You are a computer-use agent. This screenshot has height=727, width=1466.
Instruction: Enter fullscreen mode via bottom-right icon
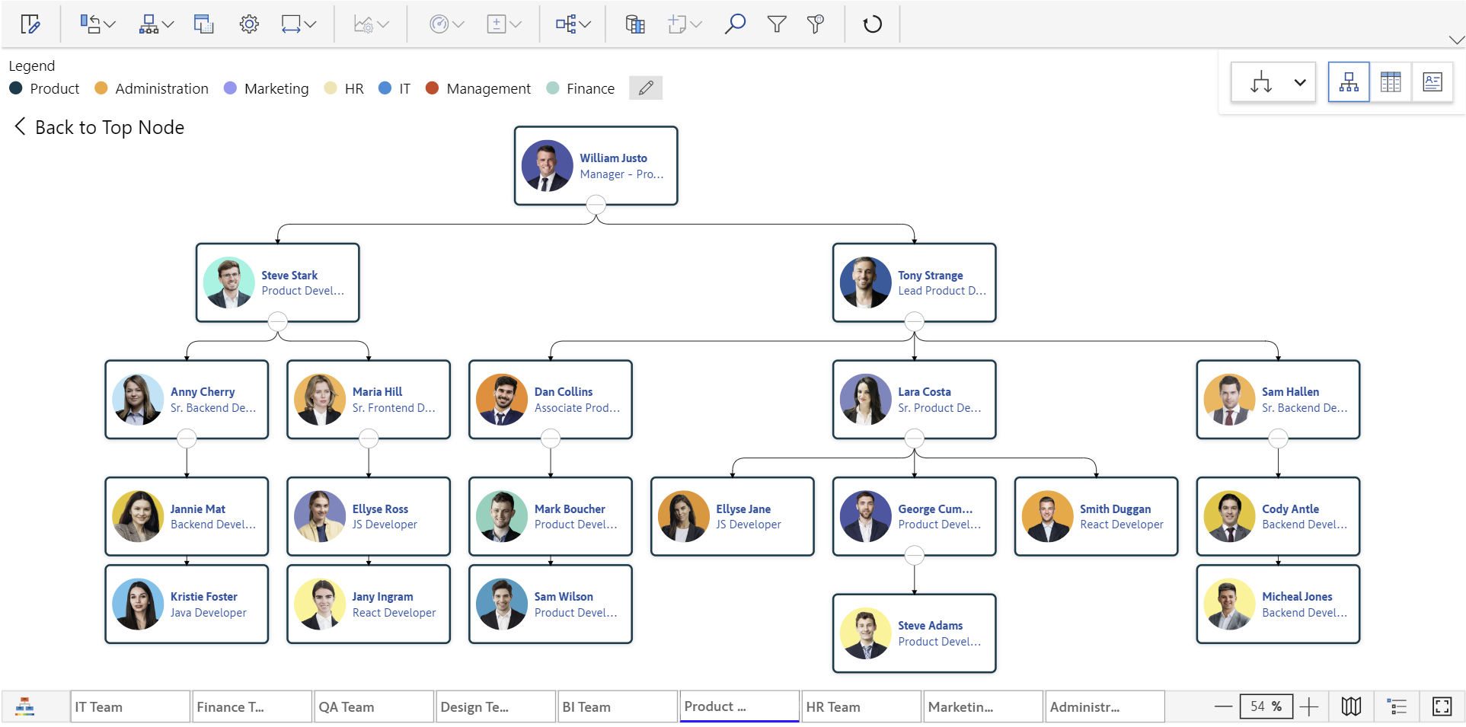(x=1442, y=706)
